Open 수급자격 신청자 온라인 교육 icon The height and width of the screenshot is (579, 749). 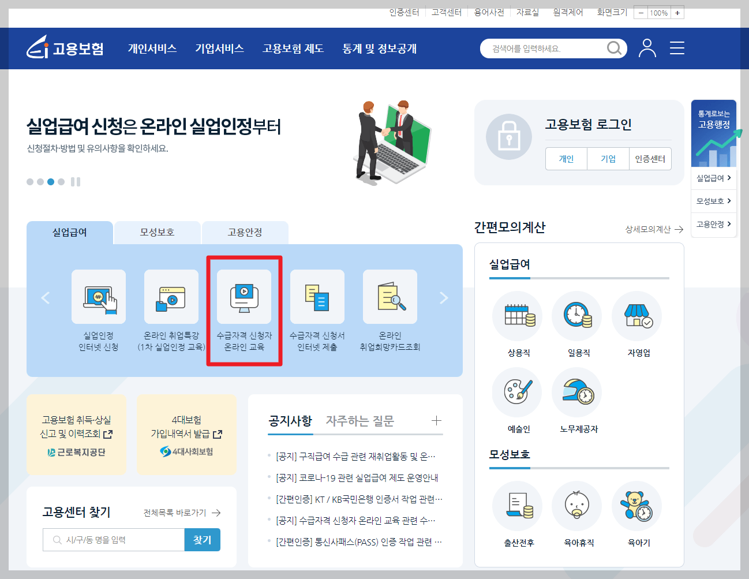[244, 297]
